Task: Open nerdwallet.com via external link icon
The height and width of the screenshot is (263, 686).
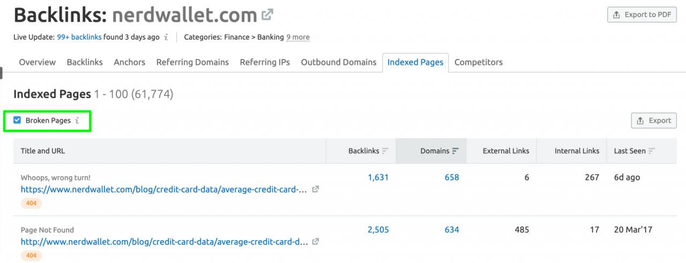Action: pos(267,15)
